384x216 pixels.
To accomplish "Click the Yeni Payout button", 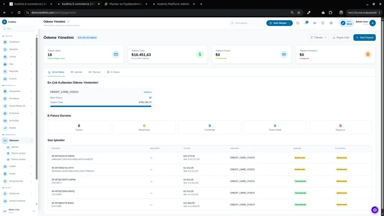I will [x=364, y=37].
